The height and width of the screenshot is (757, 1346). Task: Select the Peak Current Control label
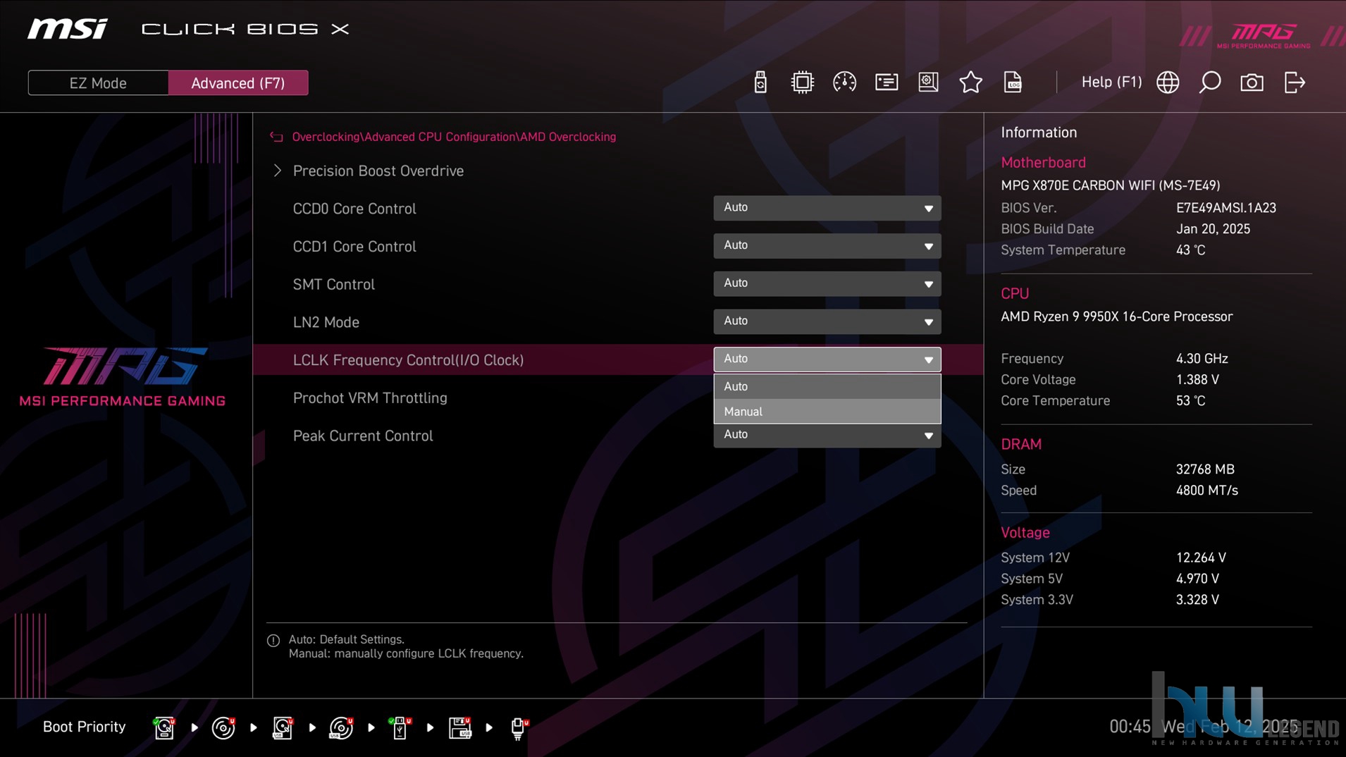coord(363,436)
